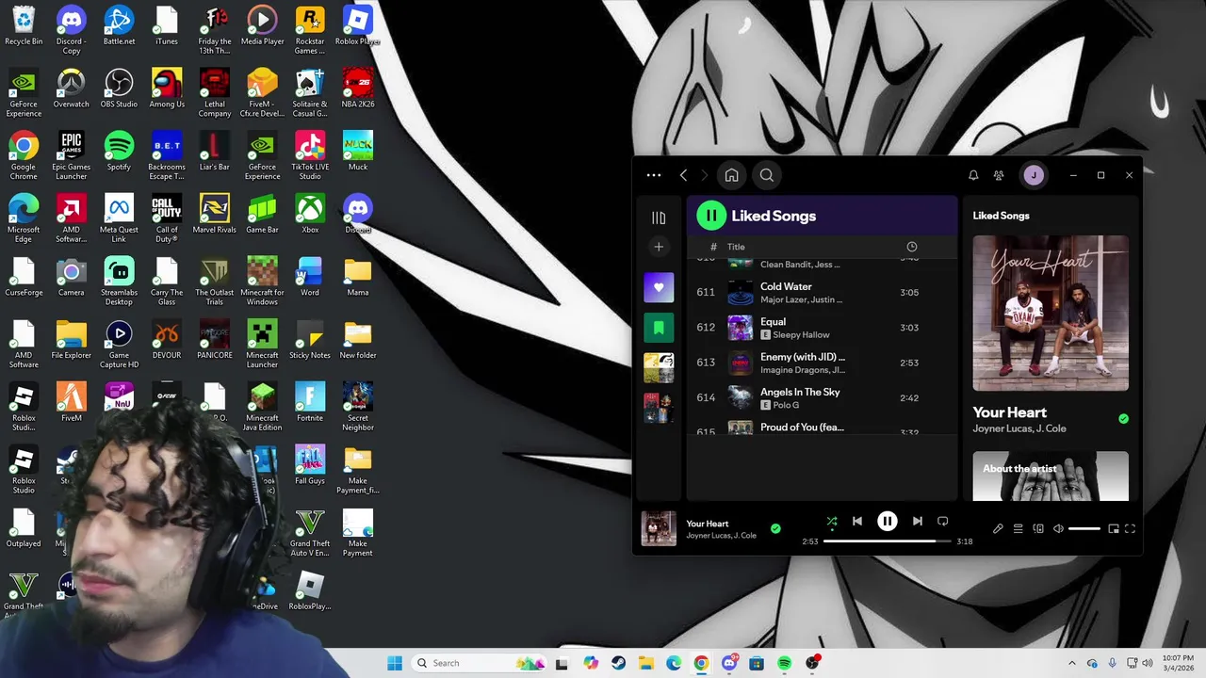Open the J profile avatar menu
This screenshot has height=678, width=1206.
point(1034,175)
